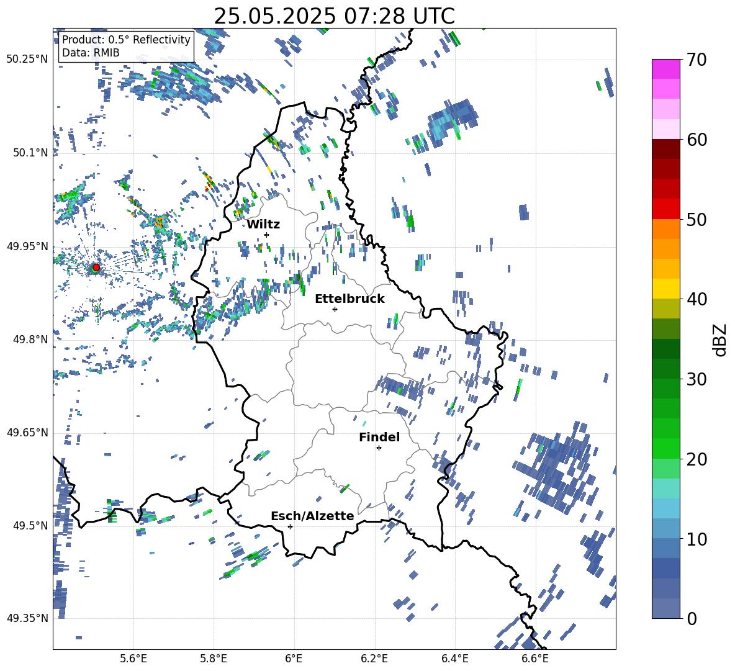The image size is (735, 671).
Task: Click the bright green colorbar segment above 20
Action: click(665, 448)
